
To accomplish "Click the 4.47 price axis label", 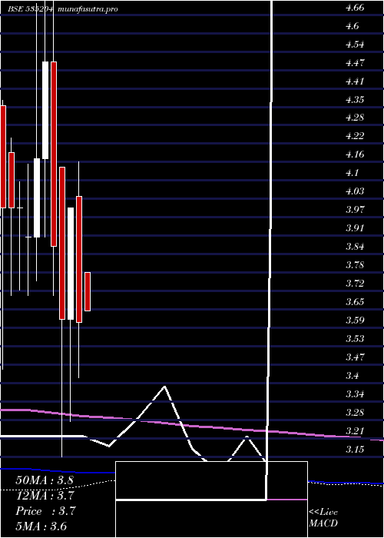I will tap(355, 63).
